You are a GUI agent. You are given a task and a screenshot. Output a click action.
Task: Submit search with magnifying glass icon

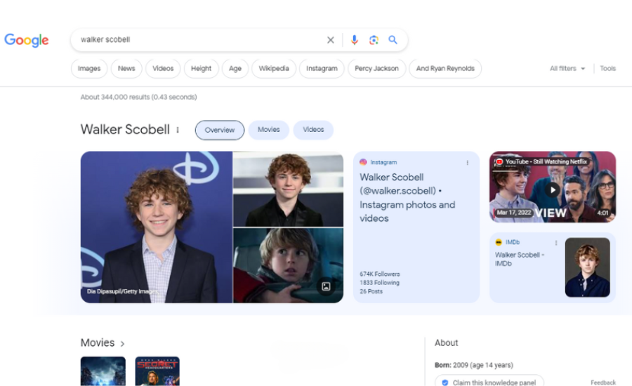tap(393, 39)
